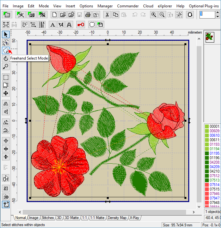Select the Freehand Select Mode tool
The image size is (221, 228).
pyautogui.click(x=5, y=50)
